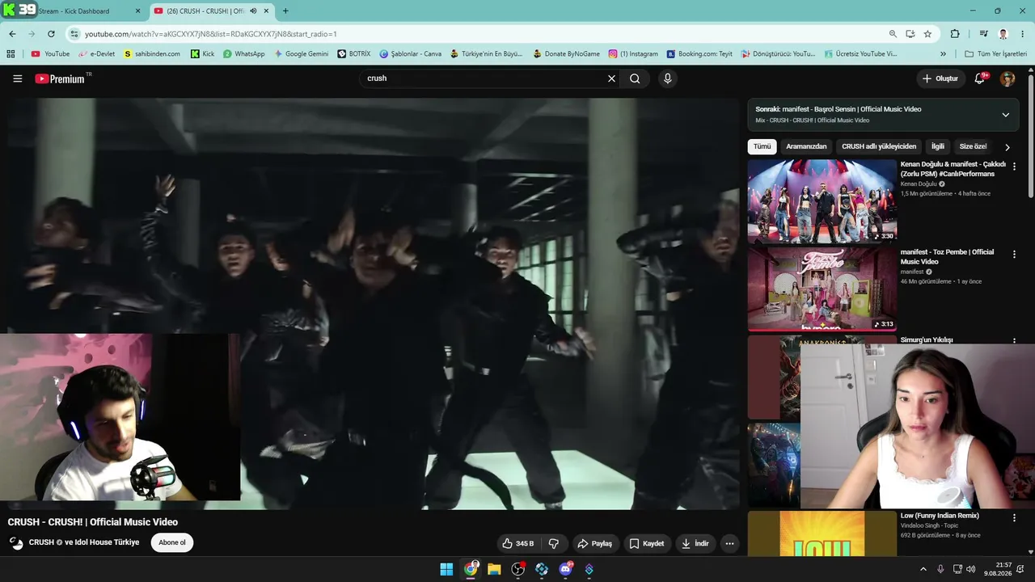1035x582 pixels.
Task: Clear the 'crush' search query
Action: tap(611, 78)
